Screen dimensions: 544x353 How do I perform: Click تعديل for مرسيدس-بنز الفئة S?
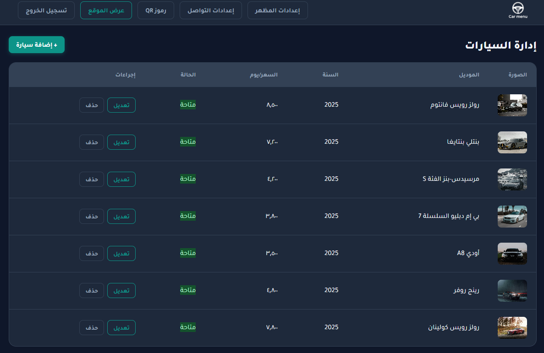point(121,179)
